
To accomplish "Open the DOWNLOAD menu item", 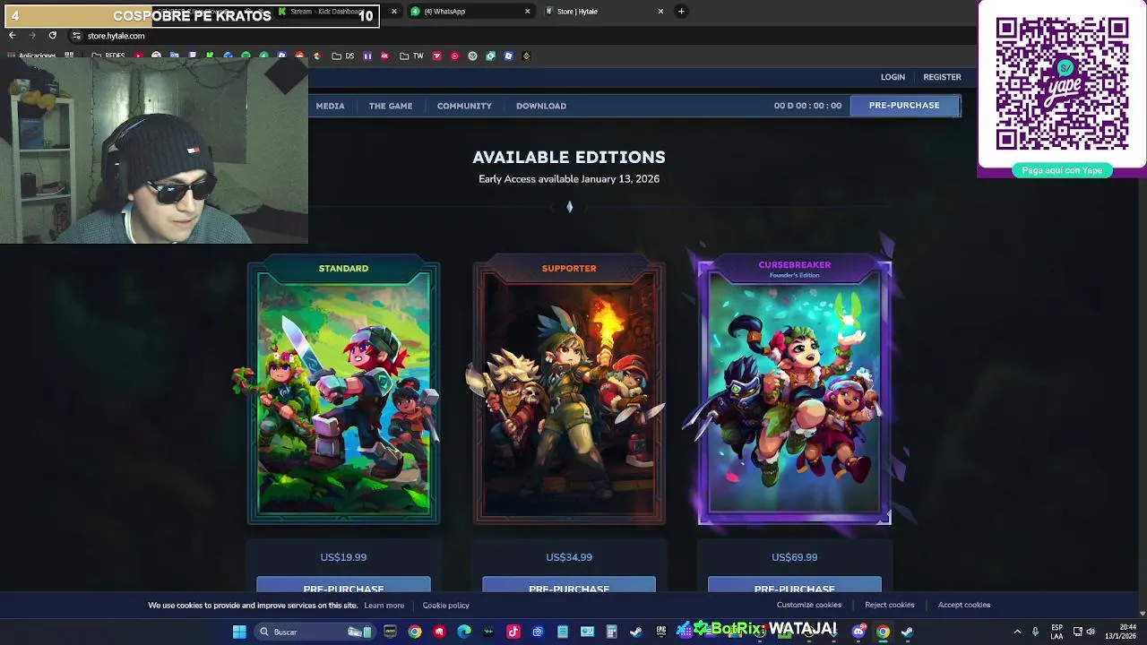I will [x=541, y=106].
